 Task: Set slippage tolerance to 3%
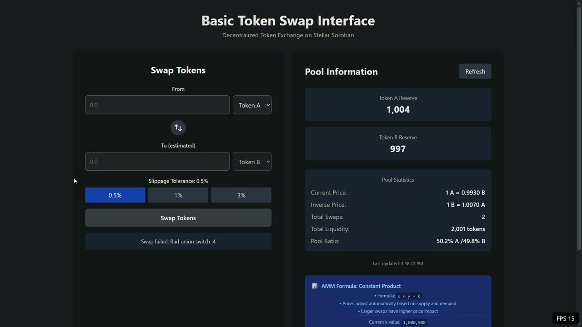coord(241,195)
